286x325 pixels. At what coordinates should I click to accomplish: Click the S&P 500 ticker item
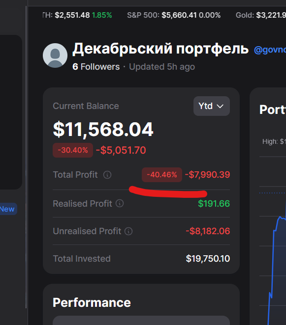[x=174, y=15]
